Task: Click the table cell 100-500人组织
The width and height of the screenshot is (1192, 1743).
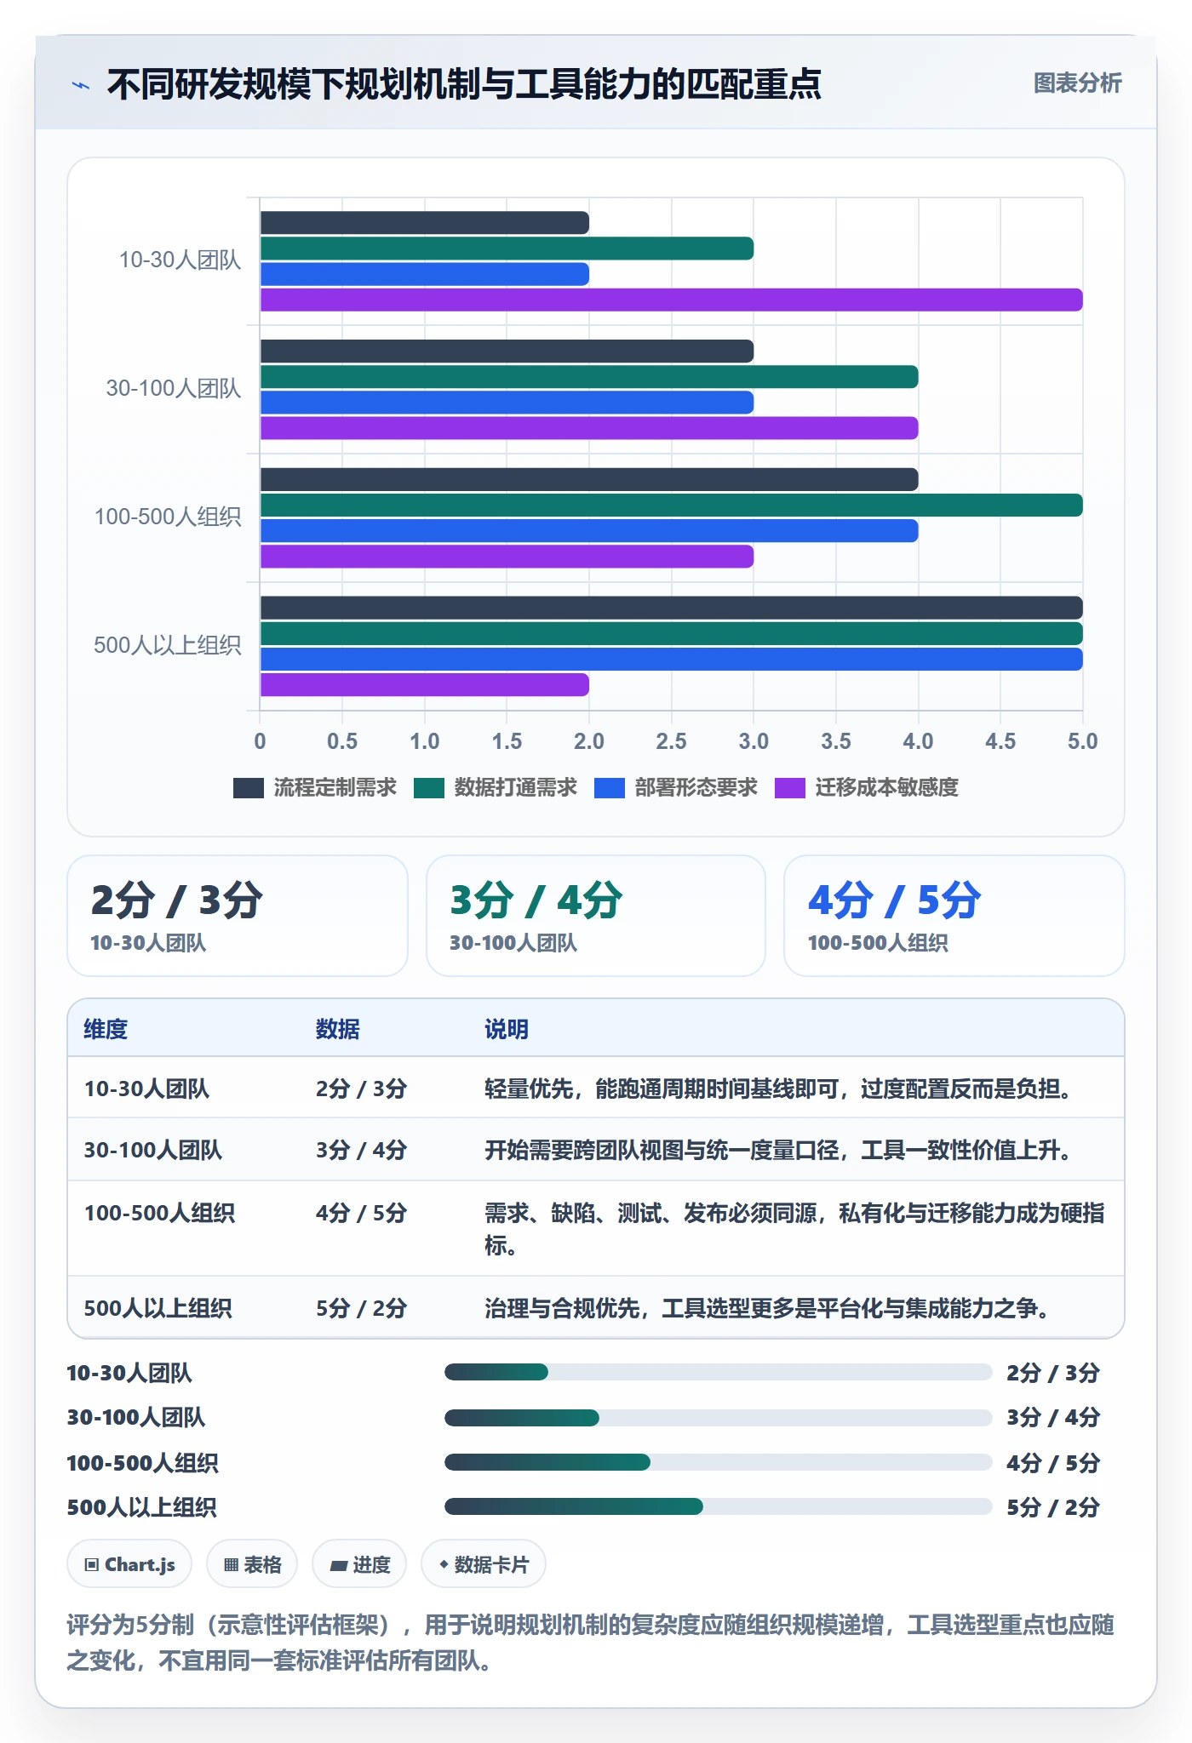Action: [x=159, y=1213]
